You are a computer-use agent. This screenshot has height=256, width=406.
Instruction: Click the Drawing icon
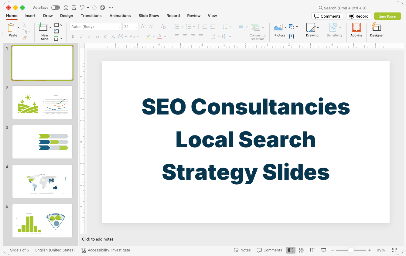[x=311, y=28]
